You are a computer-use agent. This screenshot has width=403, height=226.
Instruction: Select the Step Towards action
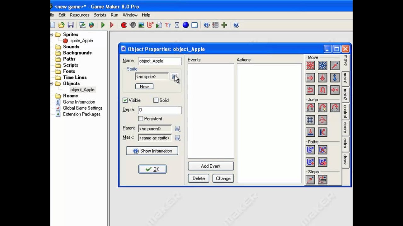310,180
